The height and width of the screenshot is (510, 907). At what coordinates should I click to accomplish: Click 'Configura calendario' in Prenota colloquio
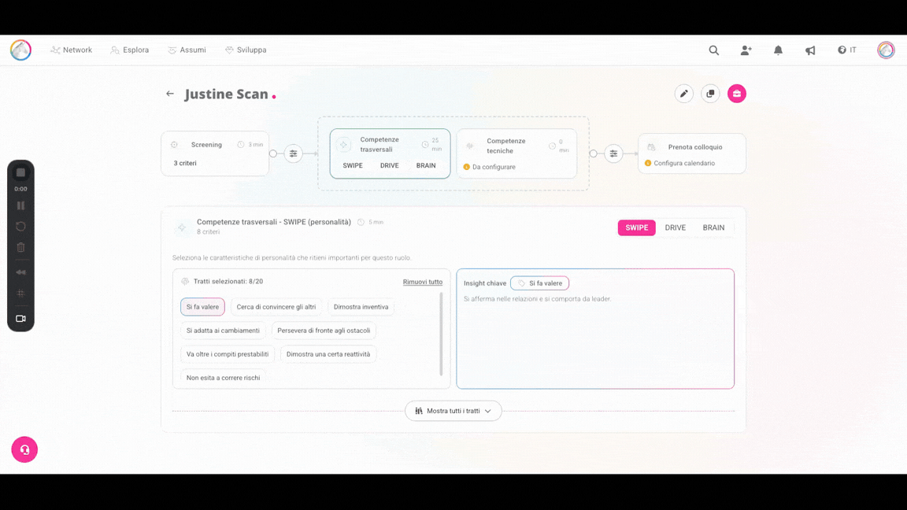(684, 164)
